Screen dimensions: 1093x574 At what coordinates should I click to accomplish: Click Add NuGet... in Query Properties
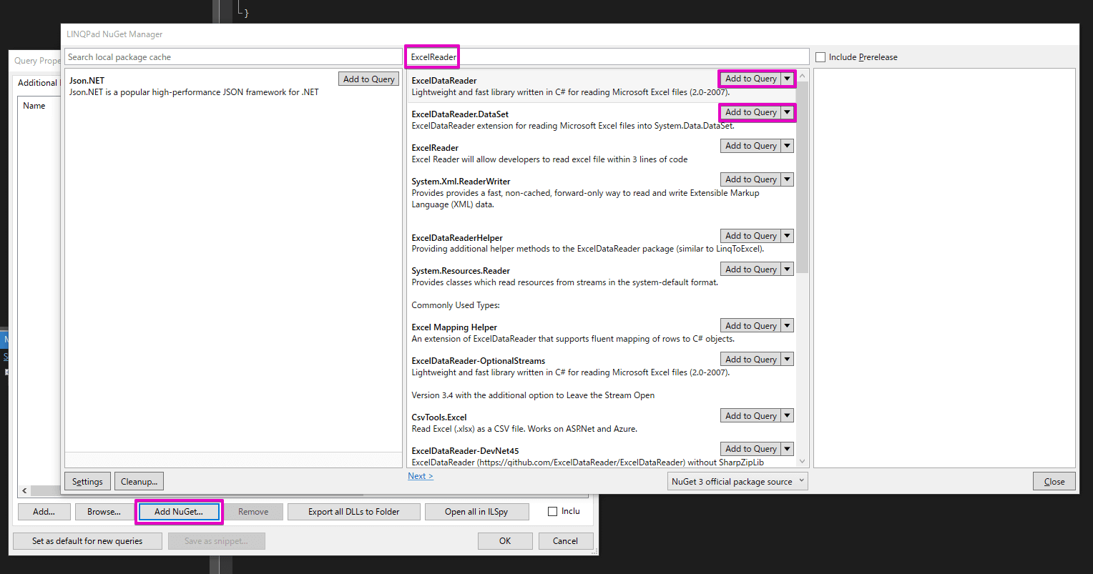pyautogui.click(x=179, y=512)
